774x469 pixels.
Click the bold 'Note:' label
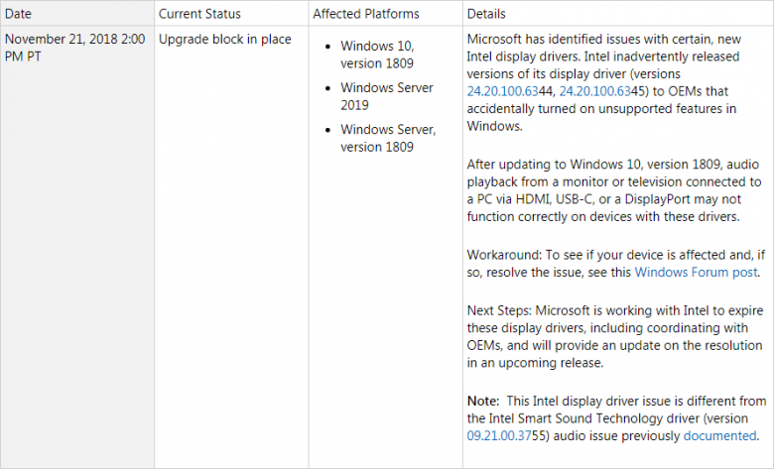[x=483, y=401]
